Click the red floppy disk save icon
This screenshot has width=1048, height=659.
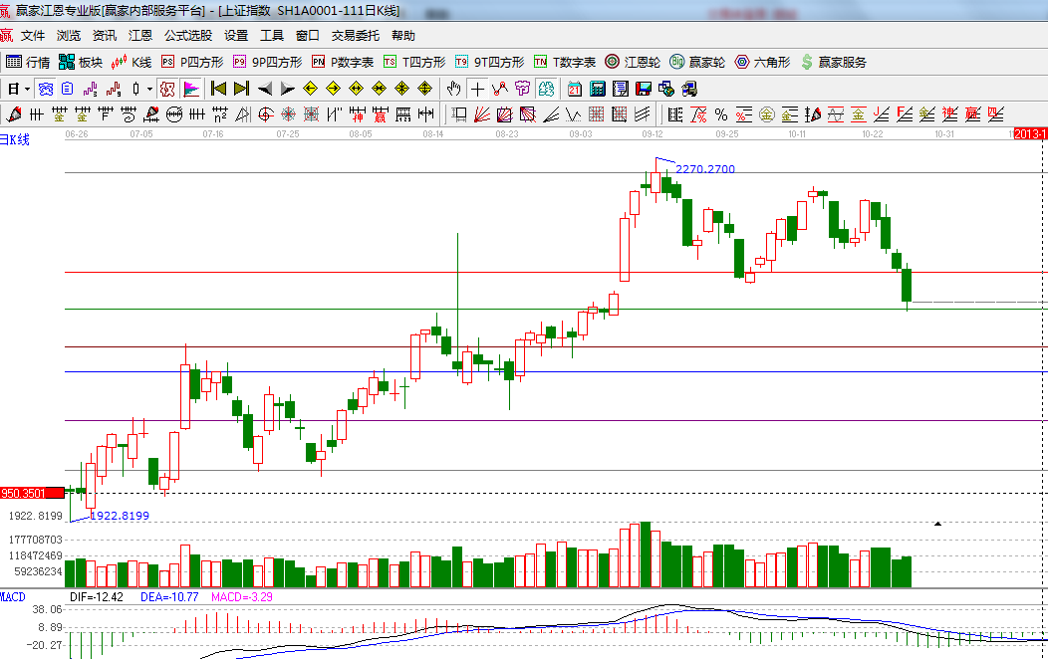coord(644,89)
